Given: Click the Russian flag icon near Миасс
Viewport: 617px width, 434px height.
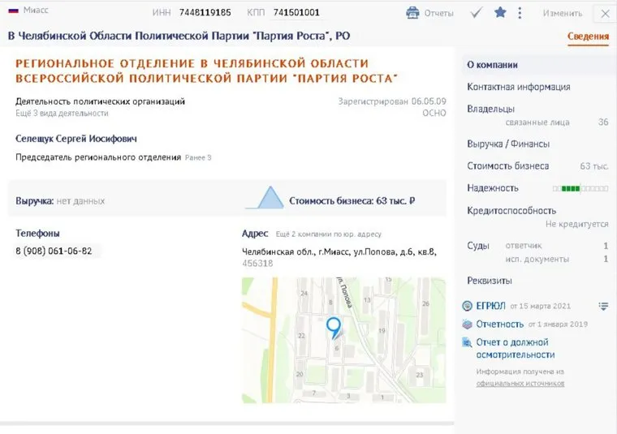Looking at the screenshot, I should click(x=13, y=11).
